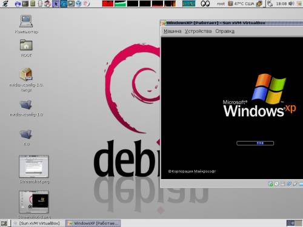Click the network indicator in VirtualBox status bar
The image size is (303, 227).
pyautogui.click(x=289, y=184)
